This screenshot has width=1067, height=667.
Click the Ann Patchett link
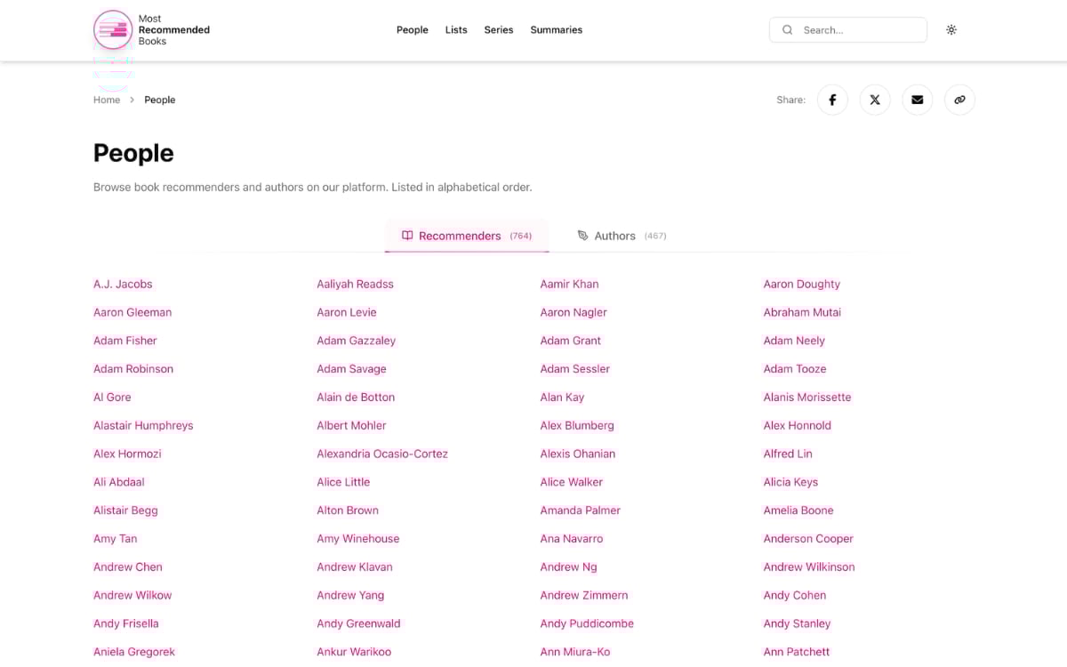[797, 652]
